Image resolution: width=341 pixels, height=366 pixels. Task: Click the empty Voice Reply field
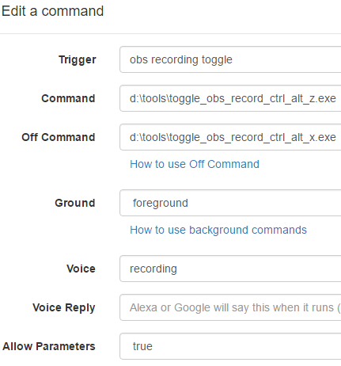pos(230,307)
